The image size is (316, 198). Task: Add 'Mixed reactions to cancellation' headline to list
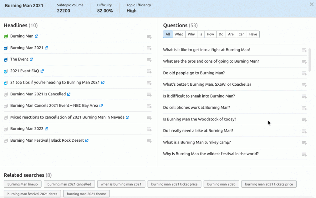tap(149, 118)
